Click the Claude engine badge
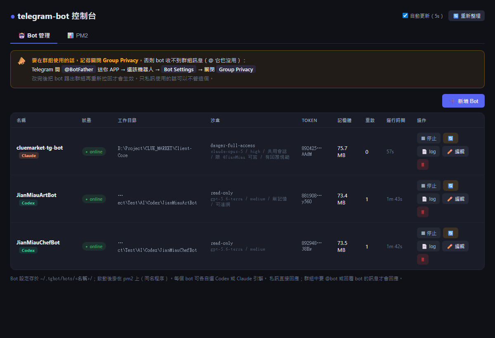This screenshot has height=338, width=495. 29,155
